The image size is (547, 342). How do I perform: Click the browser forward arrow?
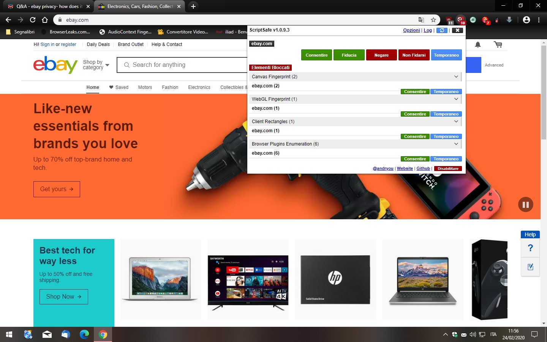point(21,20)
